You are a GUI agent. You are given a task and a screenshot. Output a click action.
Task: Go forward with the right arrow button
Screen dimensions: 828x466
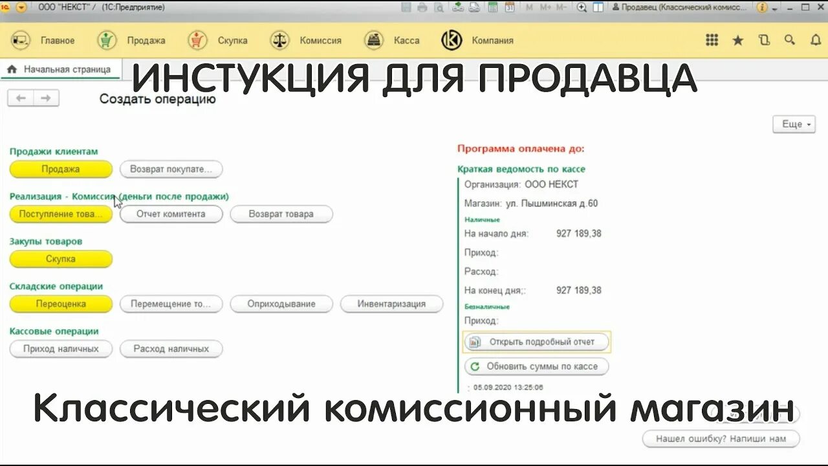point(46,98)
